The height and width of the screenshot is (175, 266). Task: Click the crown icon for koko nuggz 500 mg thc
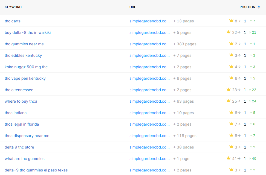(231, 66)
